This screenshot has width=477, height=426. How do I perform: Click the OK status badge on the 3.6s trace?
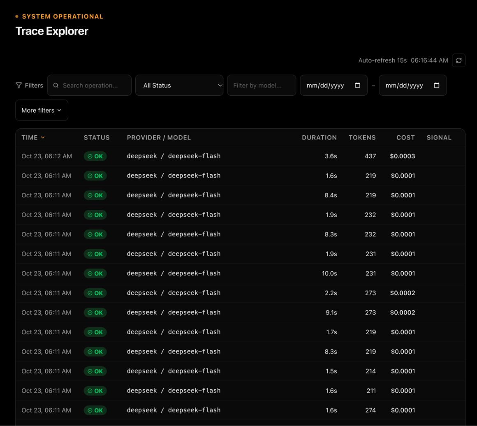click(95, 156)
